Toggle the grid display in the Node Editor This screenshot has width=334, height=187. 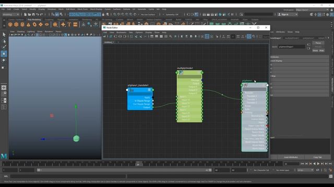[207, 36]
